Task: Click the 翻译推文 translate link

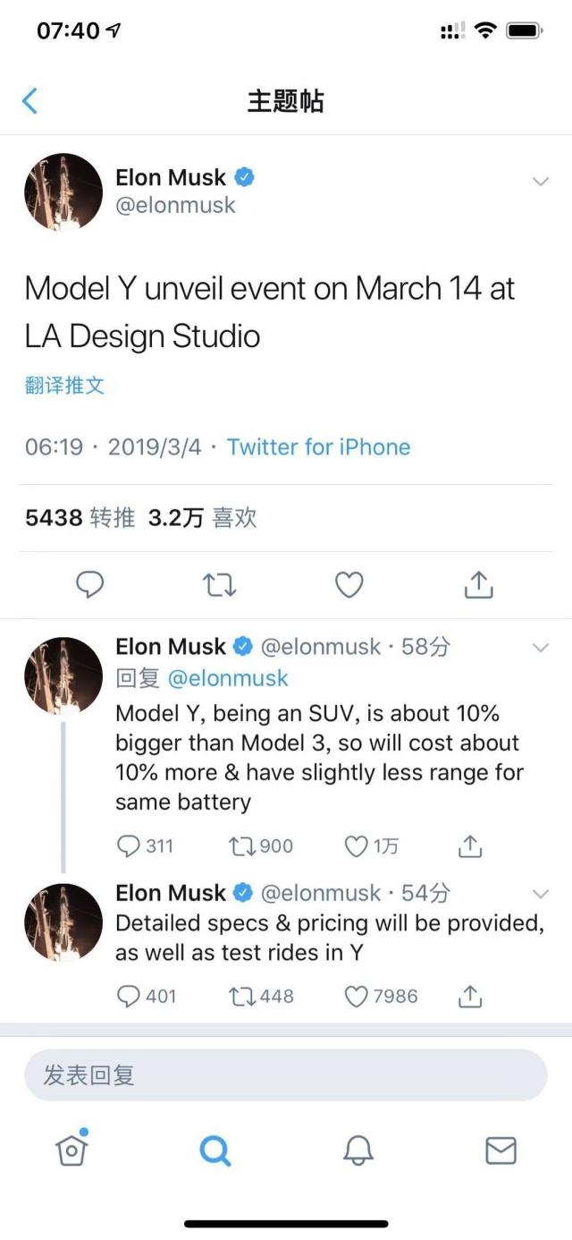Action: pos(63,386)
